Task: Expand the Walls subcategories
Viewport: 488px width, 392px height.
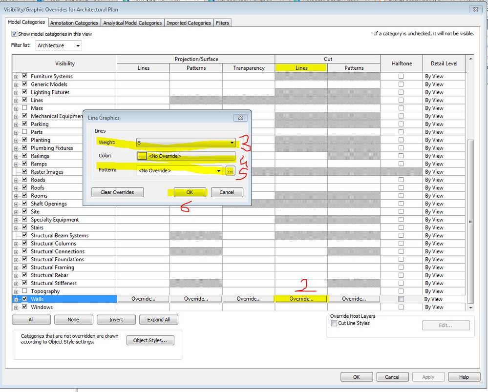Action: (x=16, y=299)
